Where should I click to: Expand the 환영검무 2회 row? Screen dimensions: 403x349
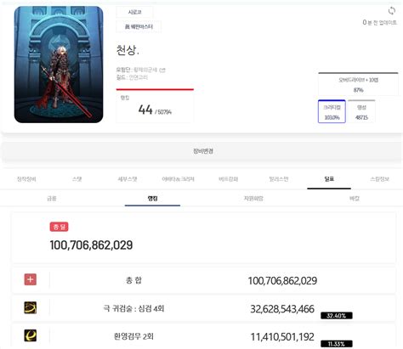tap(203, 336)
